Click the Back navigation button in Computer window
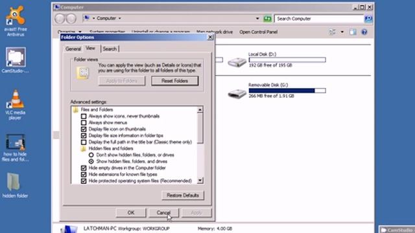415x233 pixels. click(x=60, y=19)
